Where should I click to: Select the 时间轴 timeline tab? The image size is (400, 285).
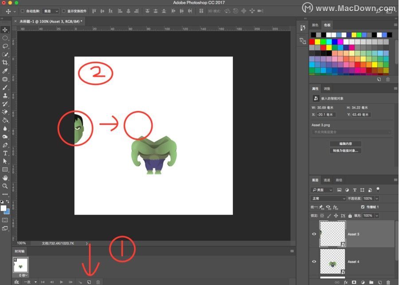coord(20,251)
